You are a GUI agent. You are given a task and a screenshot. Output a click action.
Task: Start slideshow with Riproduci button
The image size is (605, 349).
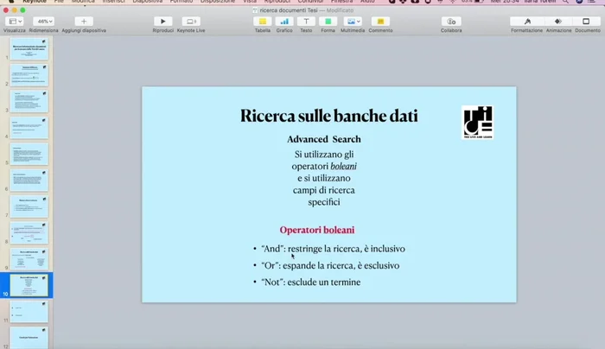pos(162,22)
